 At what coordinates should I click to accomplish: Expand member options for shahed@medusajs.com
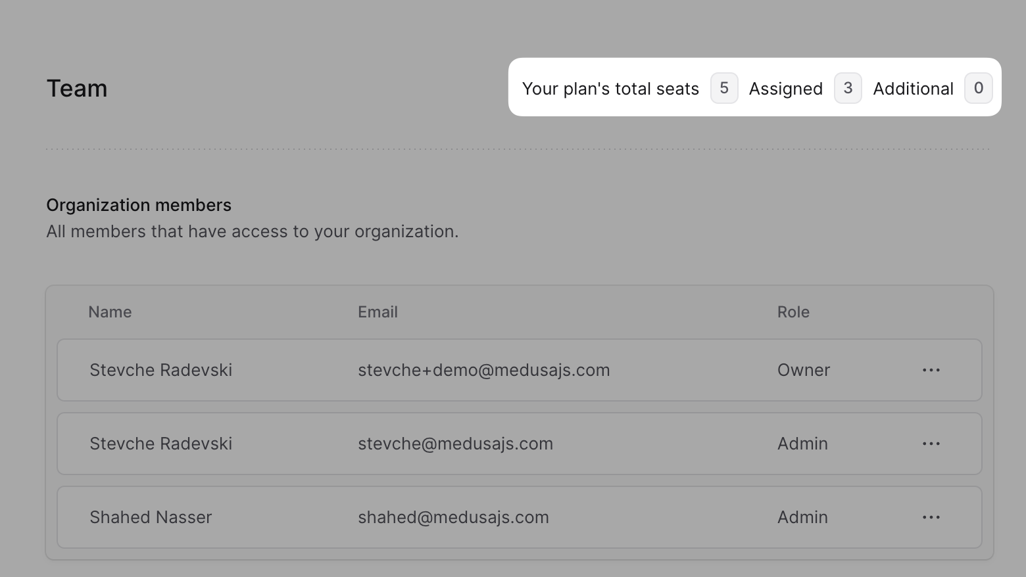pos(931,517)
